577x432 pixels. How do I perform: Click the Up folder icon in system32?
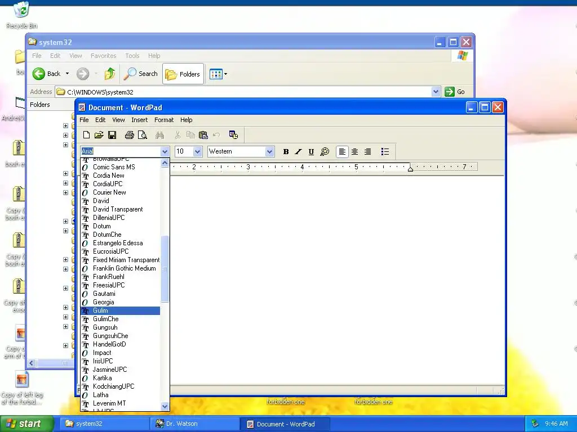point(109,74)
